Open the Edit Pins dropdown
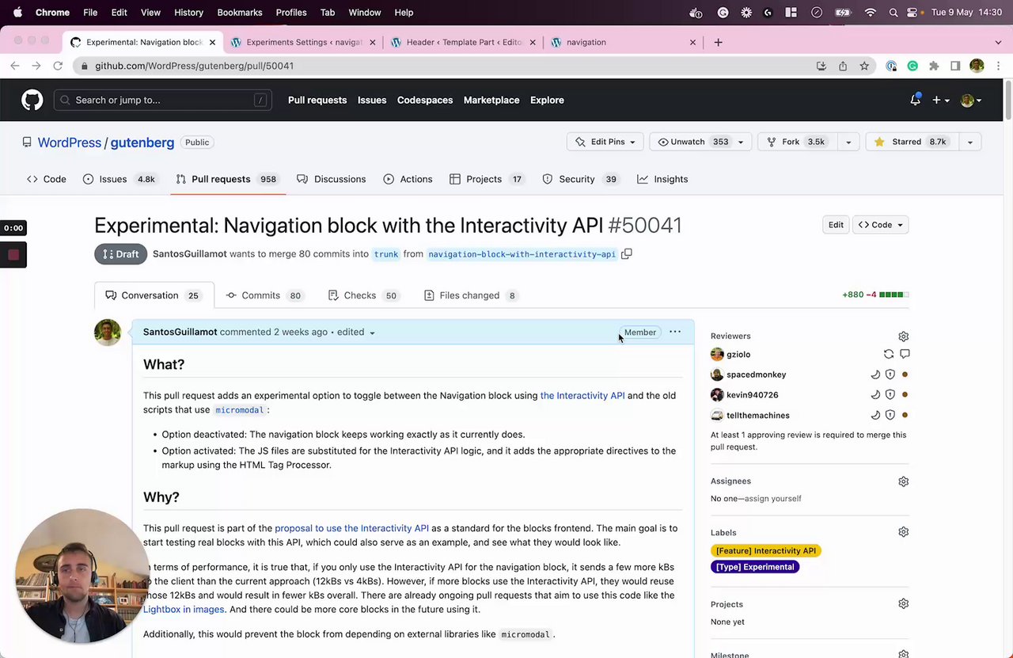Image resolution: width=1013 pixels, height=658 pixels. (x=605, y=142)
